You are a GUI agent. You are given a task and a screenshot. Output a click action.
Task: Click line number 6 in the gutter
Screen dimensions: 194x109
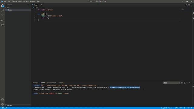(x=35, y=20)
